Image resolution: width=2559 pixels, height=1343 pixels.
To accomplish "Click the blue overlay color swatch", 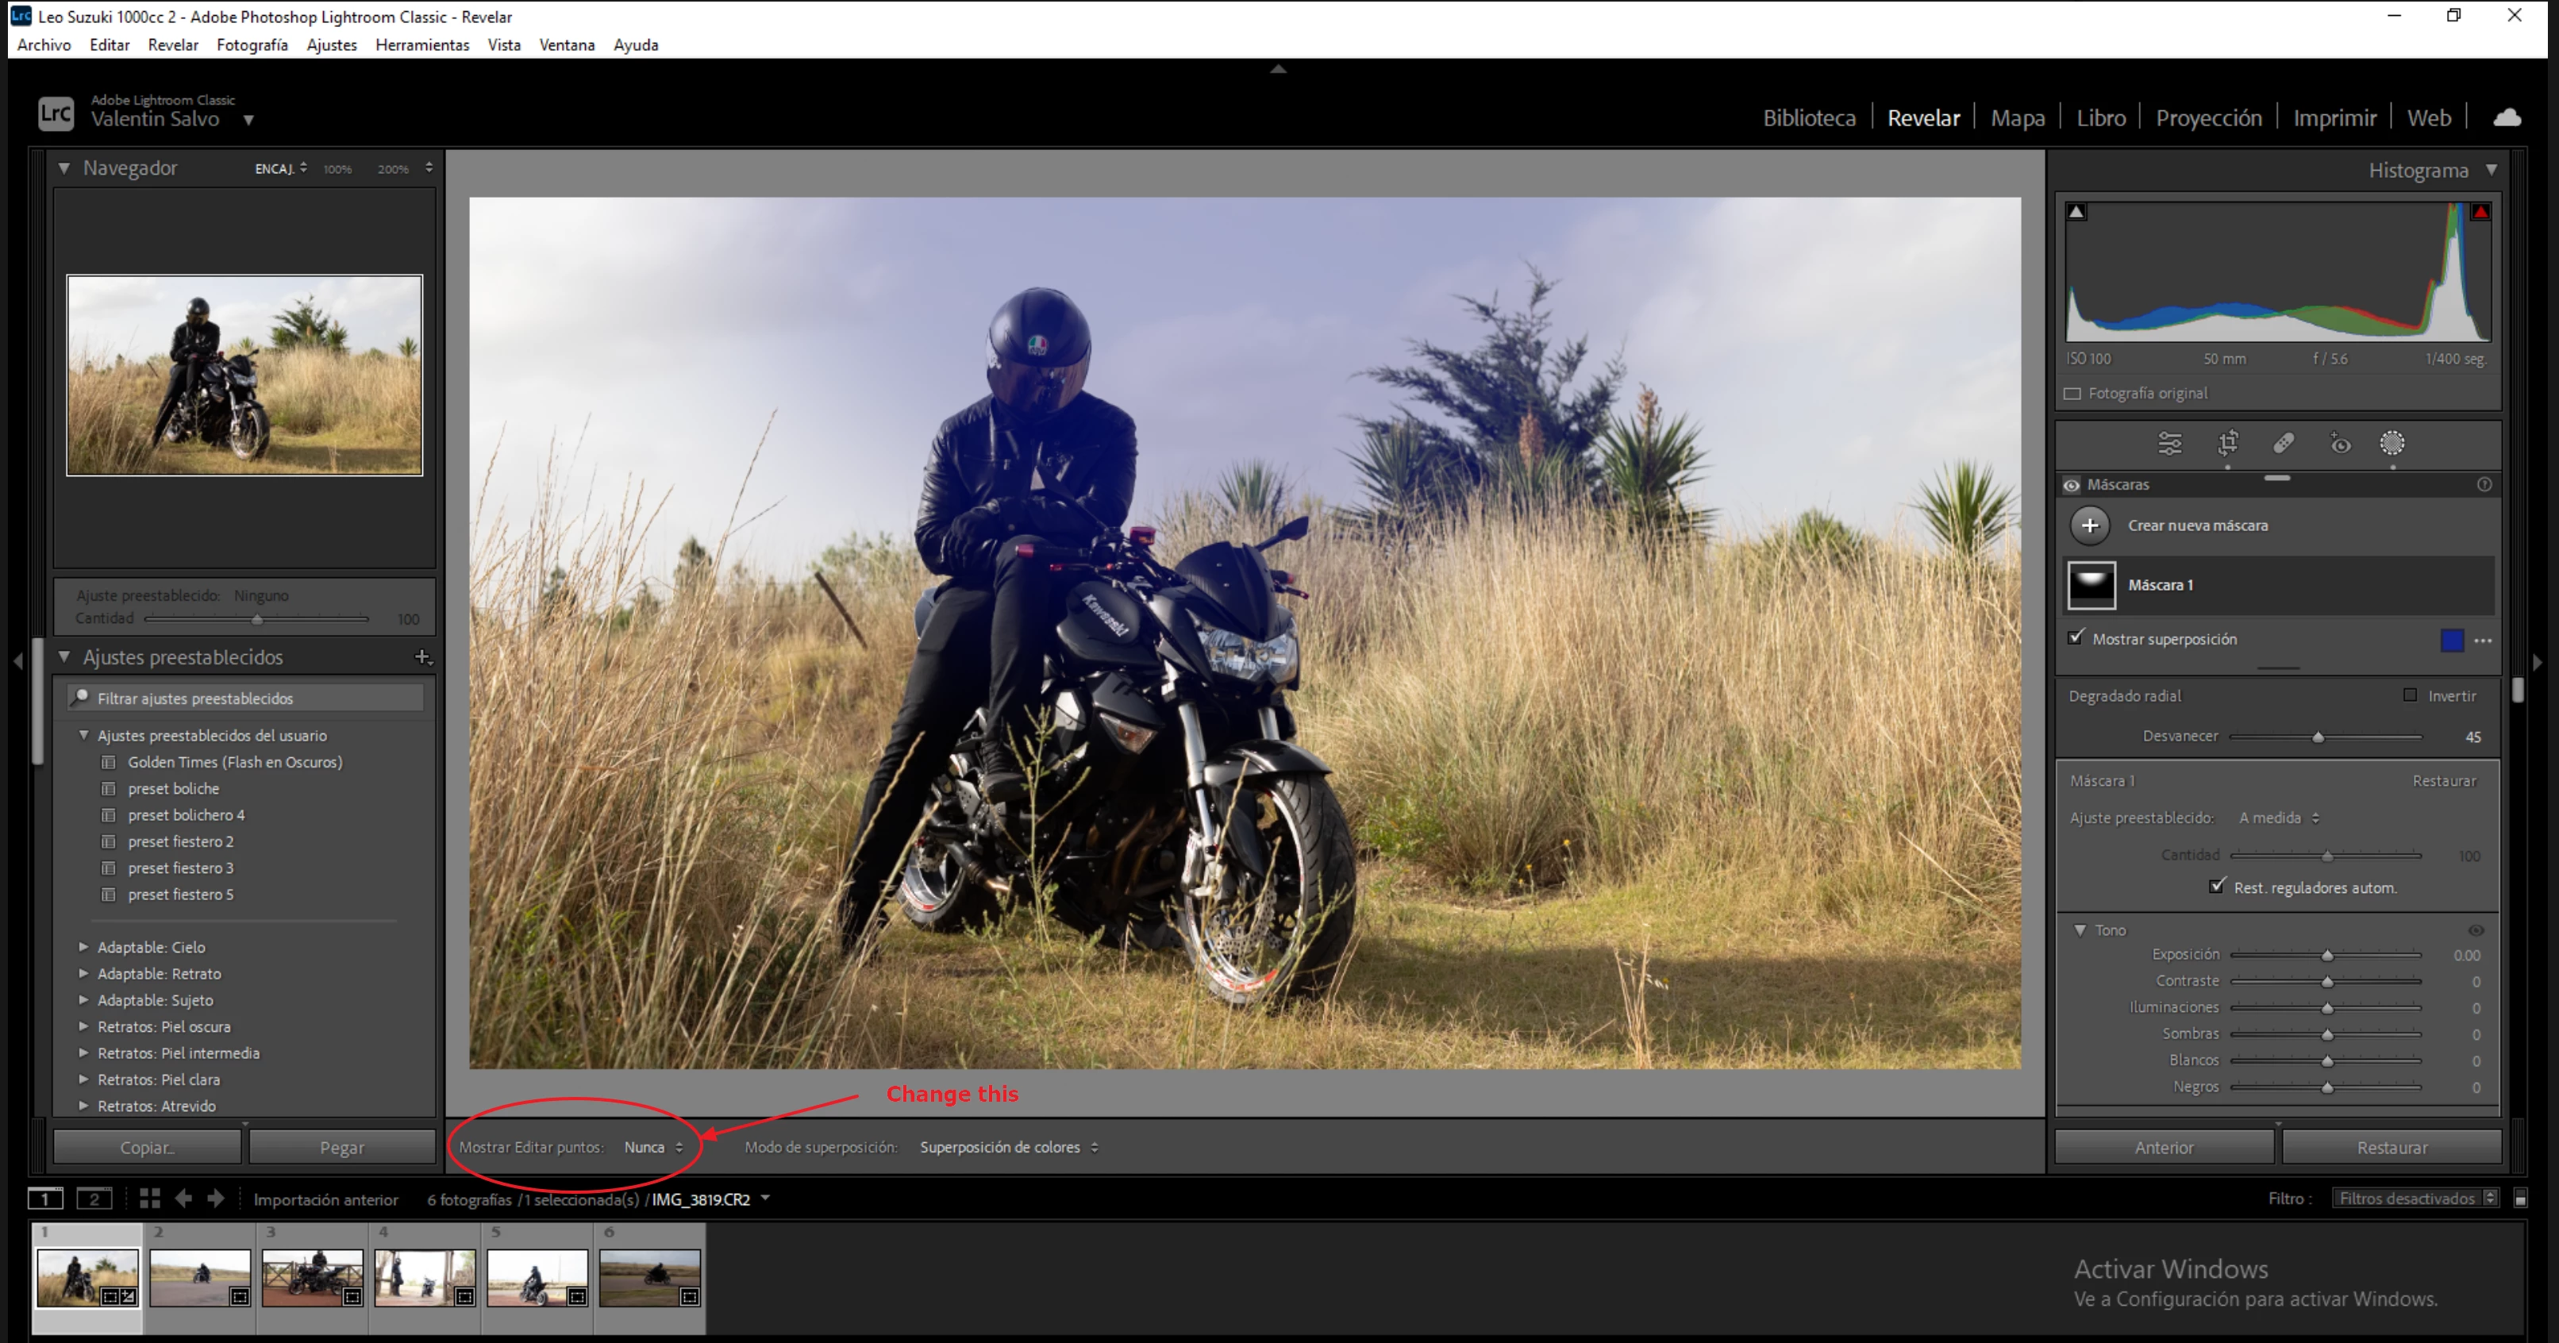I will pos(2451,640).
